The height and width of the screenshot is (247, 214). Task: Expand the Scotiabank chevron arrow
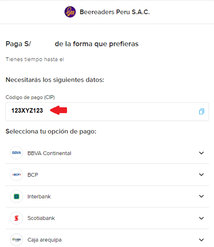[x=202, y=218]
